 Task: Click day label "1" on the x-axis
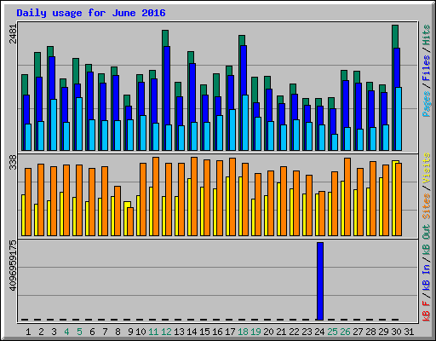28,332
